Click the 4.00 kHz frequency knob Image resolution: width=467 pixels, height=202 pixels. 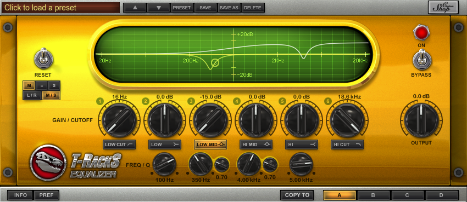click(x=249, y=164)
